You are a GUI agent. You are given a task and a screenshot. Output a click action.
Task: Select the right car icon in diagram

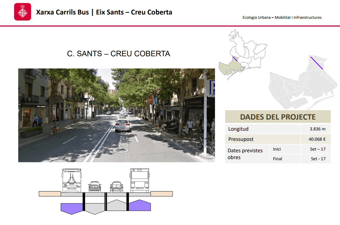click(117, 187)
